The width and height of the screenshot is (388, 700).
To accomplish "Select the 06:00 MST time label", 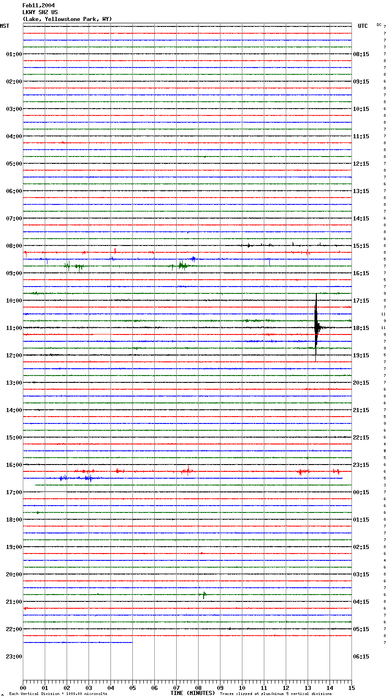I will click(x=14, y=191).
